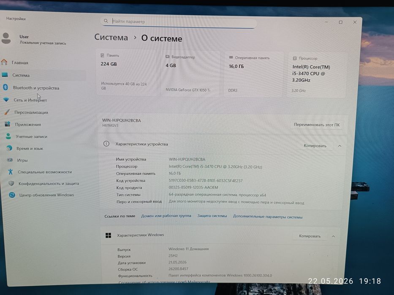
Task: Copy Windows specifications with Копировать button
Action: coord(310,236)
